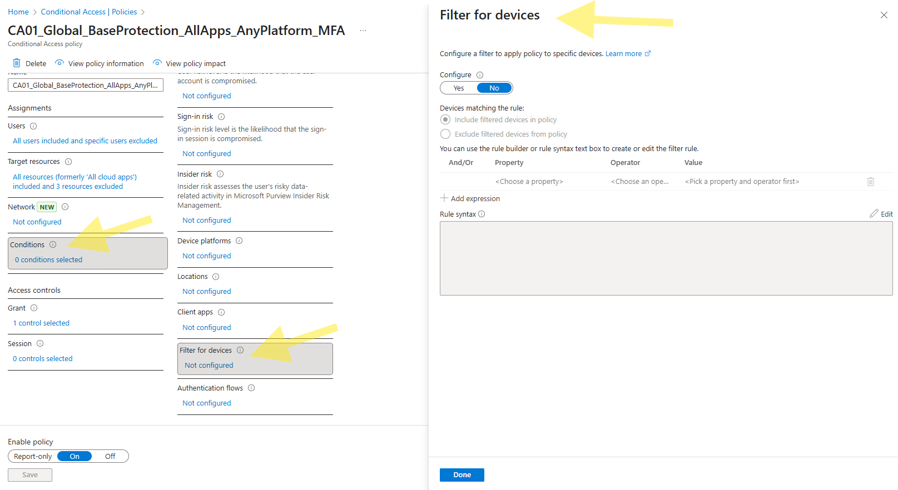Show info tooltip next to Filter for devices

click(x=240, y=350)
